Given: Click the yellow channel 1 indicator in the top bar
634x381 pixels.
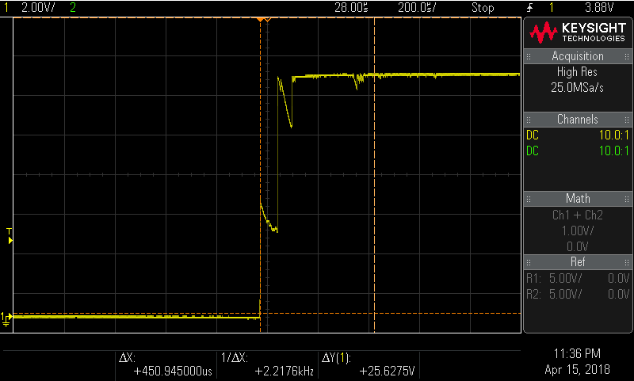Looking at the screenshot, I should coord(5,8).
